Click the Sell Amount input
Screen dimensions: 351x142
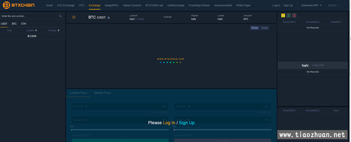point(223,120)
